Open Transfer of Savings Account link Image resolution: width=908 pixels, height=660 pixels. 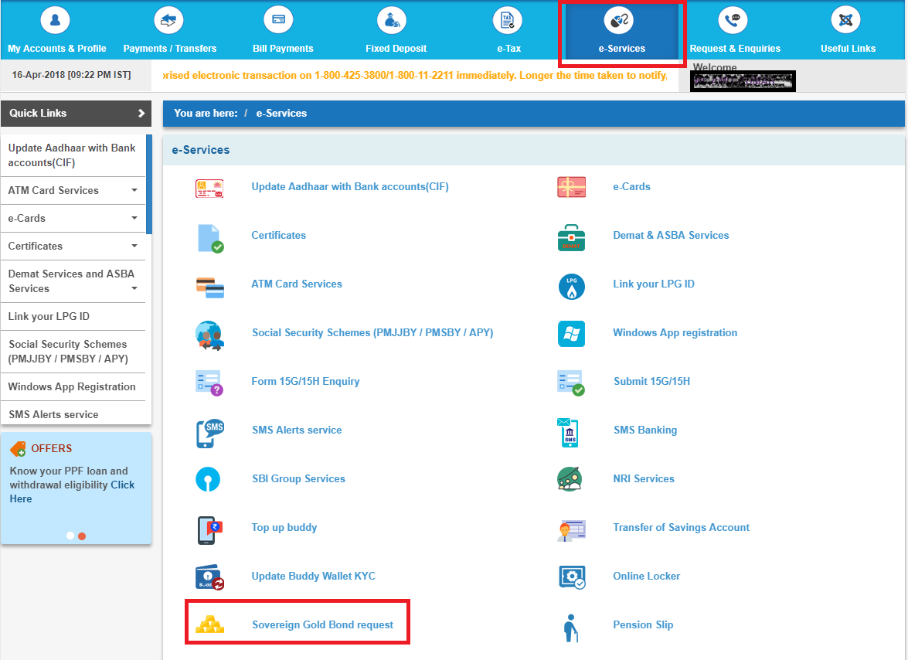click(681, 527)
